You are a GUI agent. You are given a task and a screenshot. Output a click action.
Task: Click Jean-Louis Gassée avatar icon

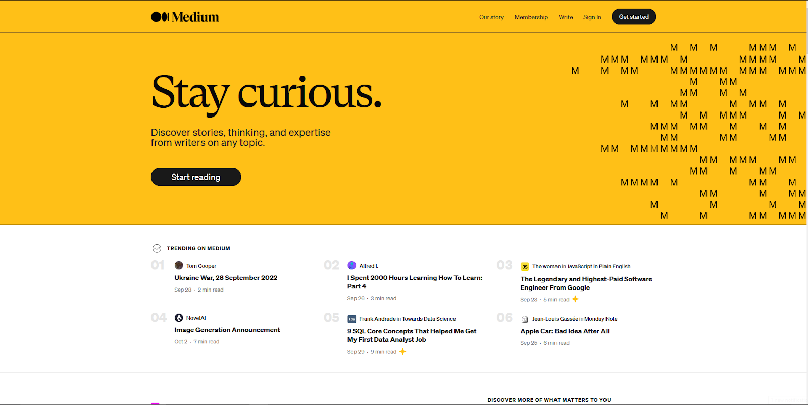tap(525, 319)
